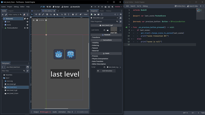Viewport: 205px width, 115px height.
Task: Select the Move Mode tool in viewport toolbar
Action: click(x=36, y=15)
